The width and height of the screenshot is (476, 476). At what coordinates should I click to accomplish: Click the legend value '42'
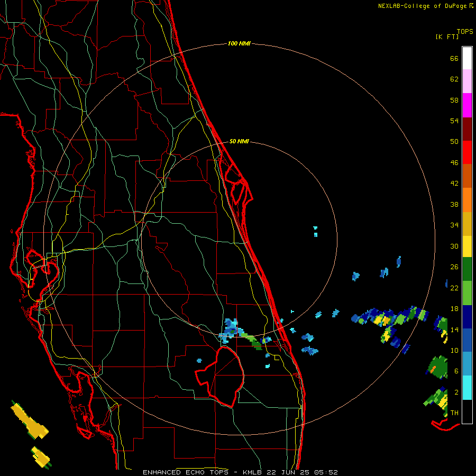[x=454, y=184]
